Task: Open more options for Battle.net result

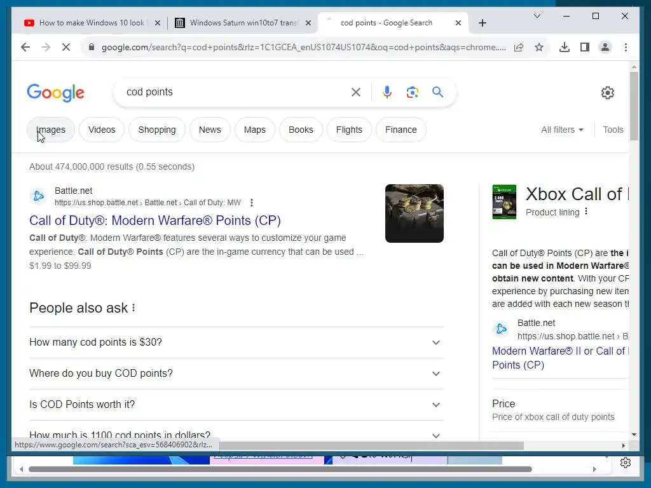Action: [x=252, y=203]
